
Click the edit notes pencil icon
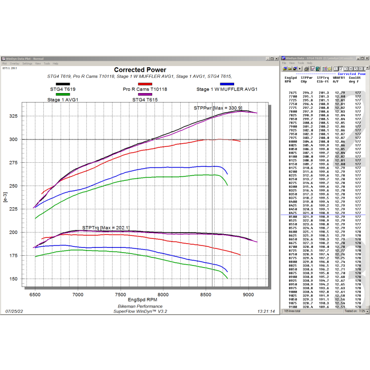pos(318,69)
